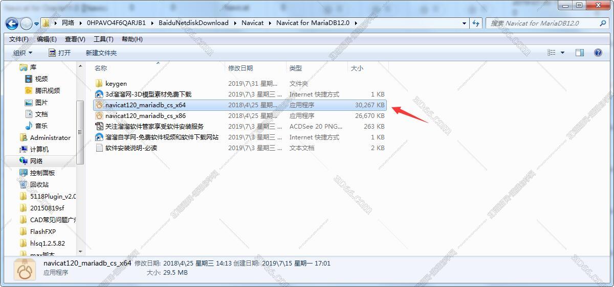Viewport: 614px width, 287px height.
Task: Click the 打开 toolbar button
Action: click(60, 53)
